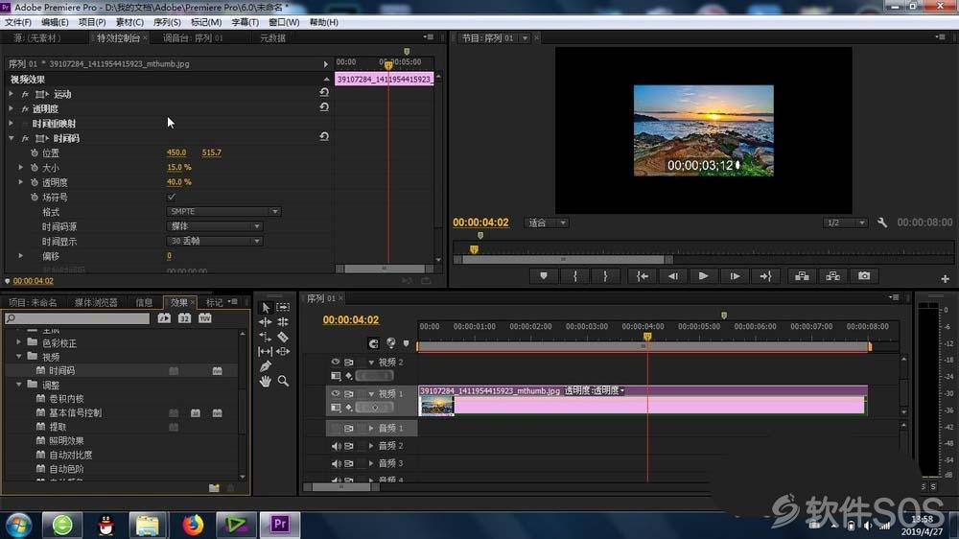
Task: Hide track 视频 1 eye
Action: point(335,393)
